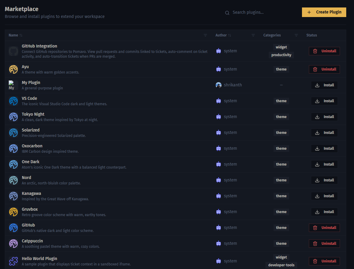Click the shrikanth author name
The width and height of the screenshot is (354, 269).
coord(233,85)
